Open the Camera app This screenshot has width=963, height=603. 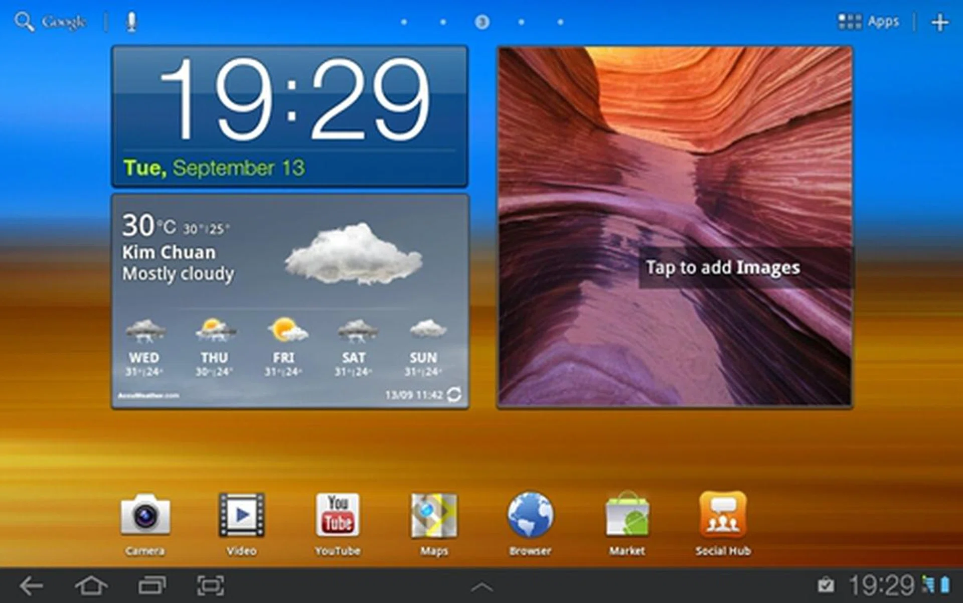pyautogui.click(x=145, y=516)
